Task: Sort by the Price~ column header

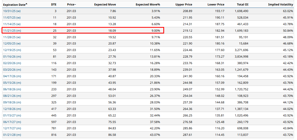Action: click(71, 5)
